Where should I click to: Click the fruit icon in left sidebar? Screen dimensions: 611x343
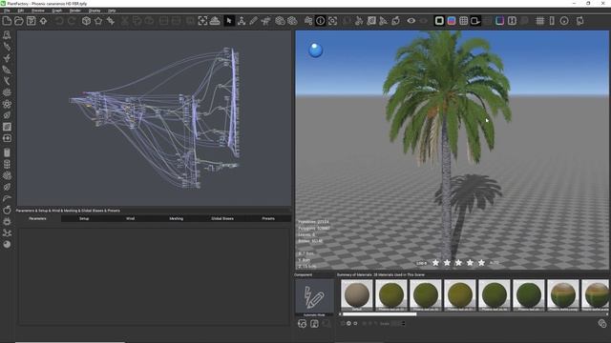tap(7, 210)
